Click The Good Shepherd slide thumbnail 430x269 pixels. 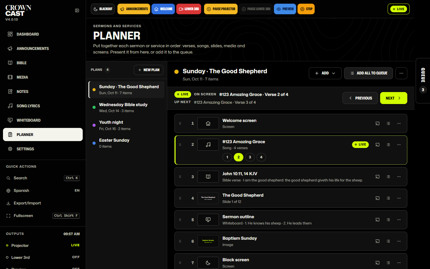(208, 198)
